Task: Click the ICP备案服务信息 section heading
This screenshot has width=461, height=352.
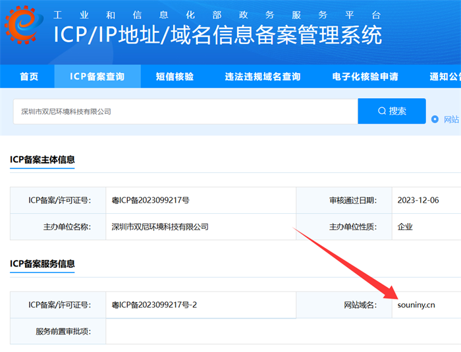Action: [x=42, y=264]
